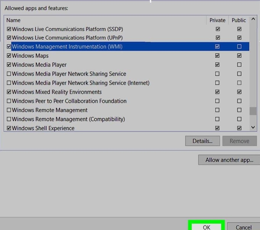Enable Private for Windows Media Player Network Sharing Service

tap(217, 74)
